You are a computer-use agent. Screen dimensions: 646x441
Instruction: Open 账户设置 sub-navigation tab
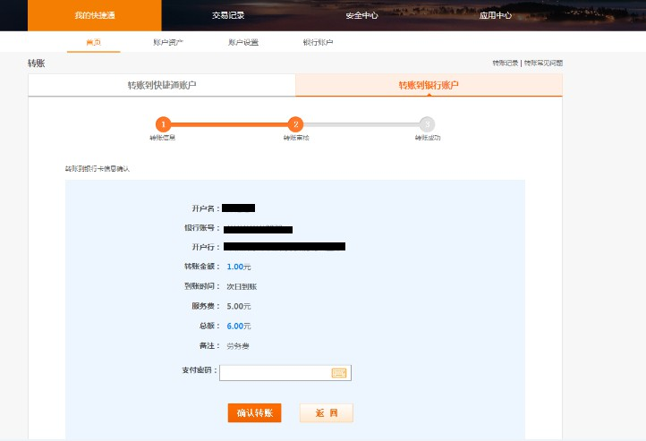point(243,42)
